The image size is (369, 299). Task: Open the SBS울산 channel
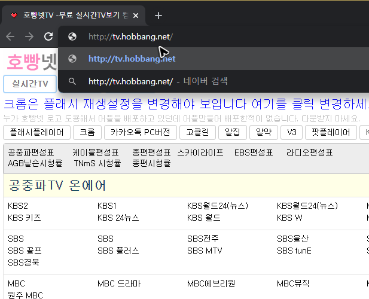coord(292,239)
